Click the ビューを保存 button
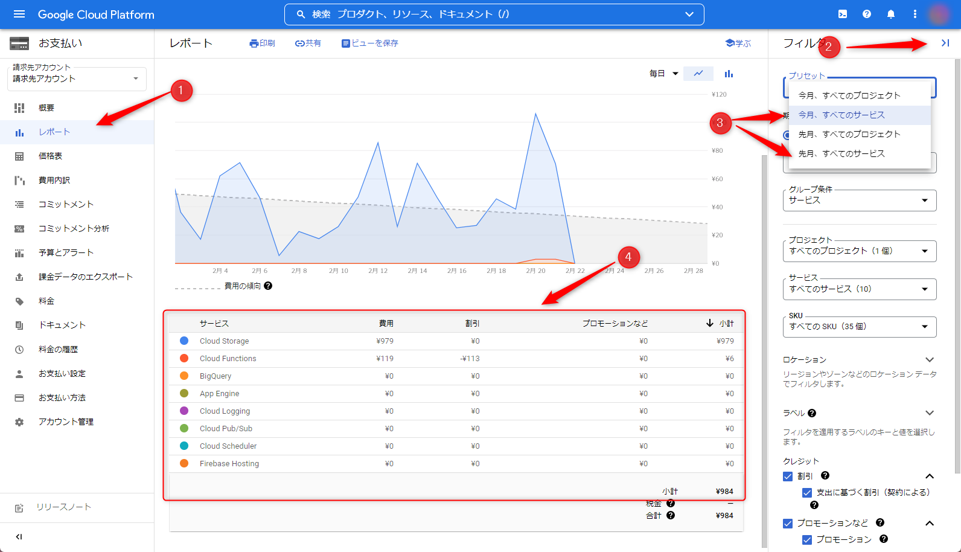This screenshot has height=552, width=961. click(x=369, y=43)
